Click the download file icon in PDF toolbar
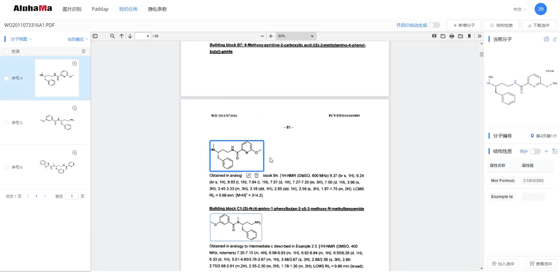The width and height of the screenshot is (560, 272). point(460,36)
